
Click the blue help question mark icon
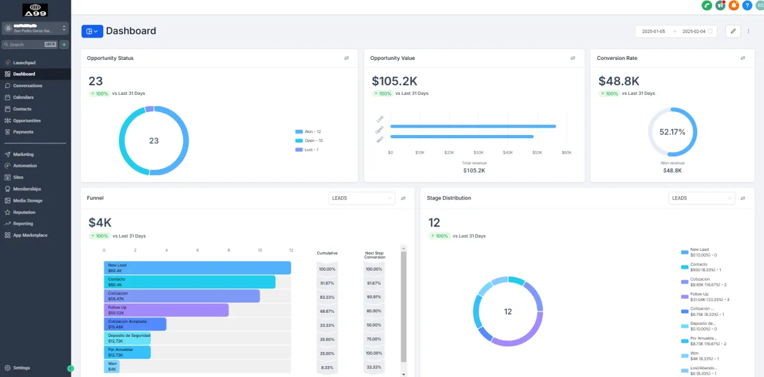click(747, 5)
